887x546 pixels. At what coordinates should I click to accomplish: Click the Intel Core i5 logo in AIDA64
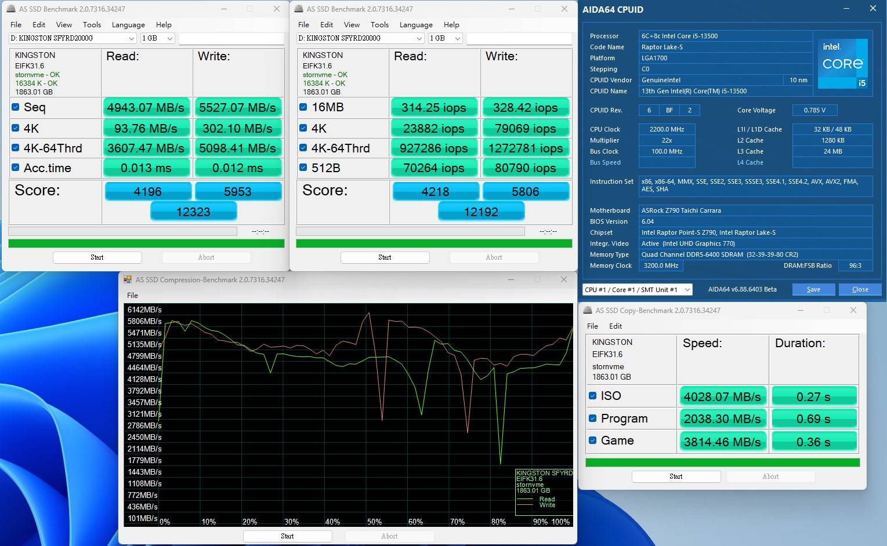coord(842,64)
